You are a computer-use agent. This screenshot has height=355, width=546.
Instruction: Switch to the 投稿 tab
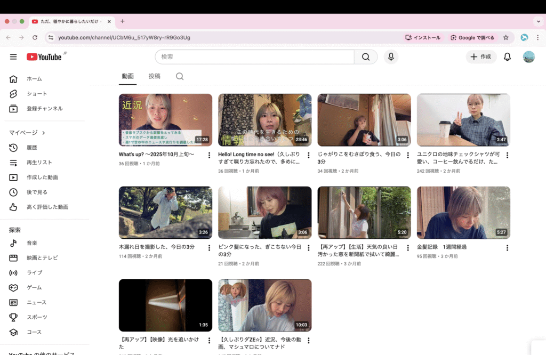point(154,76)
